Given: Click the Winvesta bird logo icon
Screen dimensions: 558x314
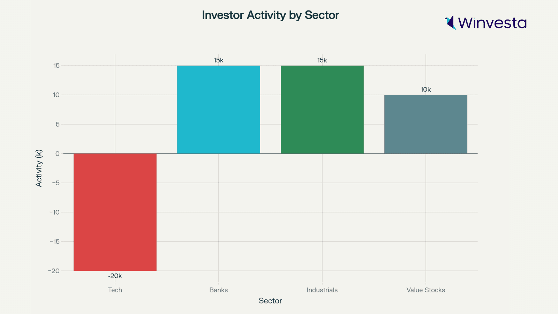Looking at the screenshot, I should click(x=450, y=23).
